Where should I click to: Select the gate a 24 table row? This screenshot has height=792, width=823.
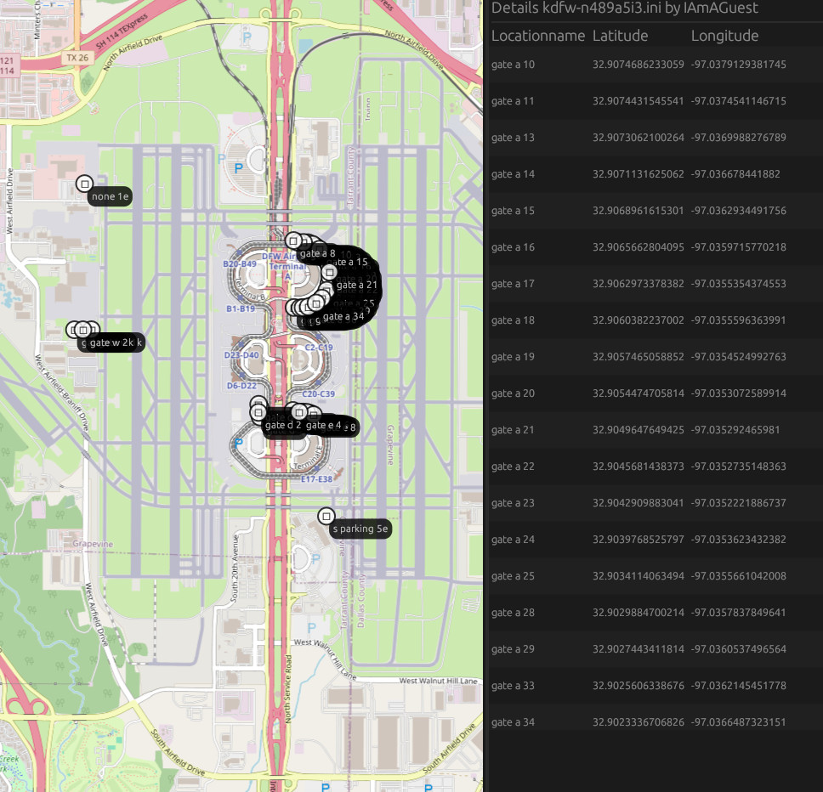656,540
